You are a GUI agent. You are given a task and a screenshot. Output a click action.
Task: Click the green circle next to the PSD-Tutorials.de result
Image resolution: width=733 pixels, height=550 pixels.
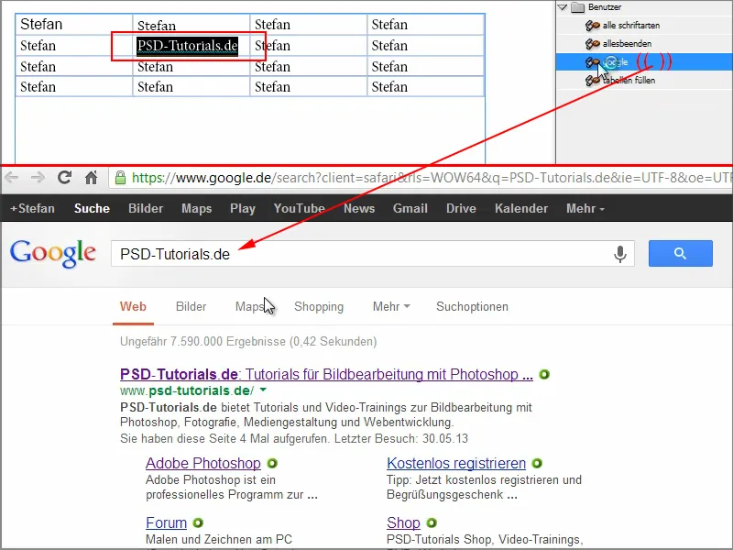(x=544, y=375)
